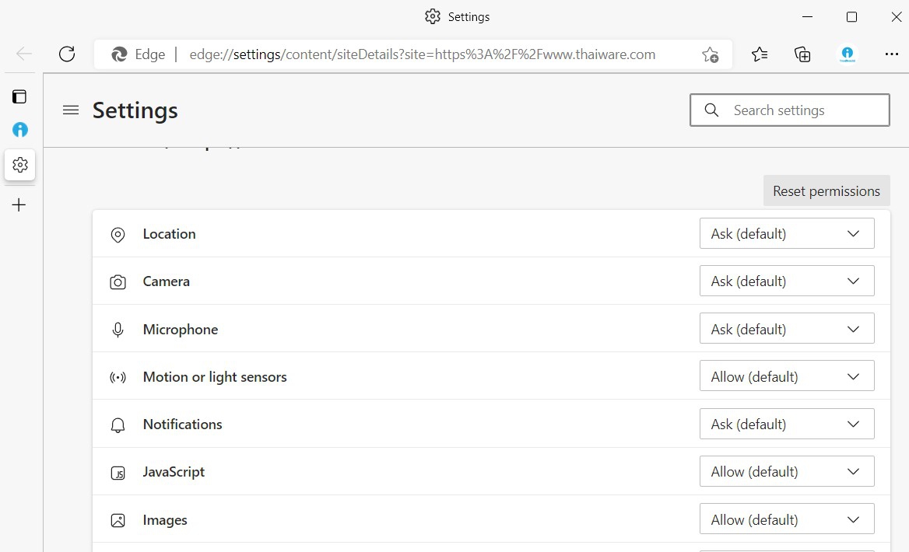Open the tab actions menu icon
Viewport: 909px width, 552px height.
pyautogui.click(x=19, y=96)
